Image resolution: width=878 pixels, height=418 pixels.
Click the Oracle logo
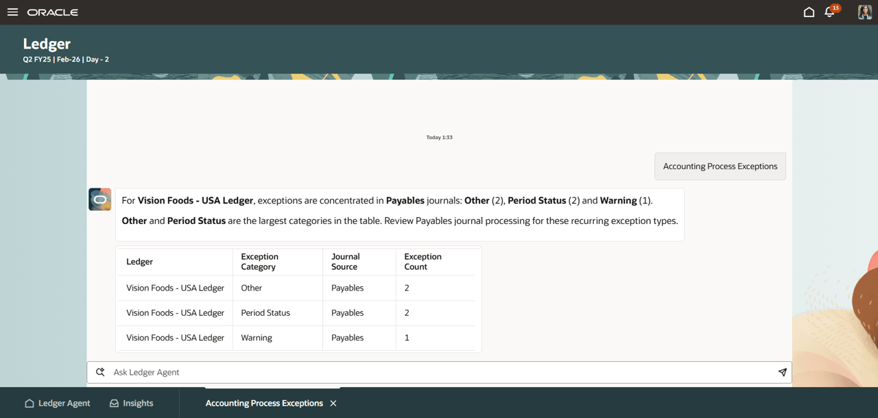click(51, 12)
